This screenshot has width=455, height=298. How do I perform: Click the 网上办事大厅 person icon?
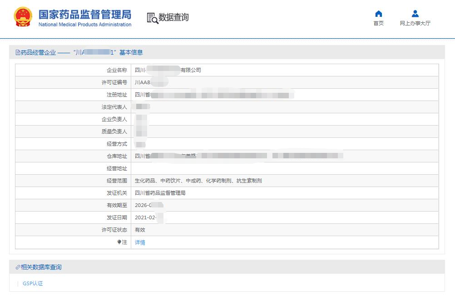pos(415,14)
